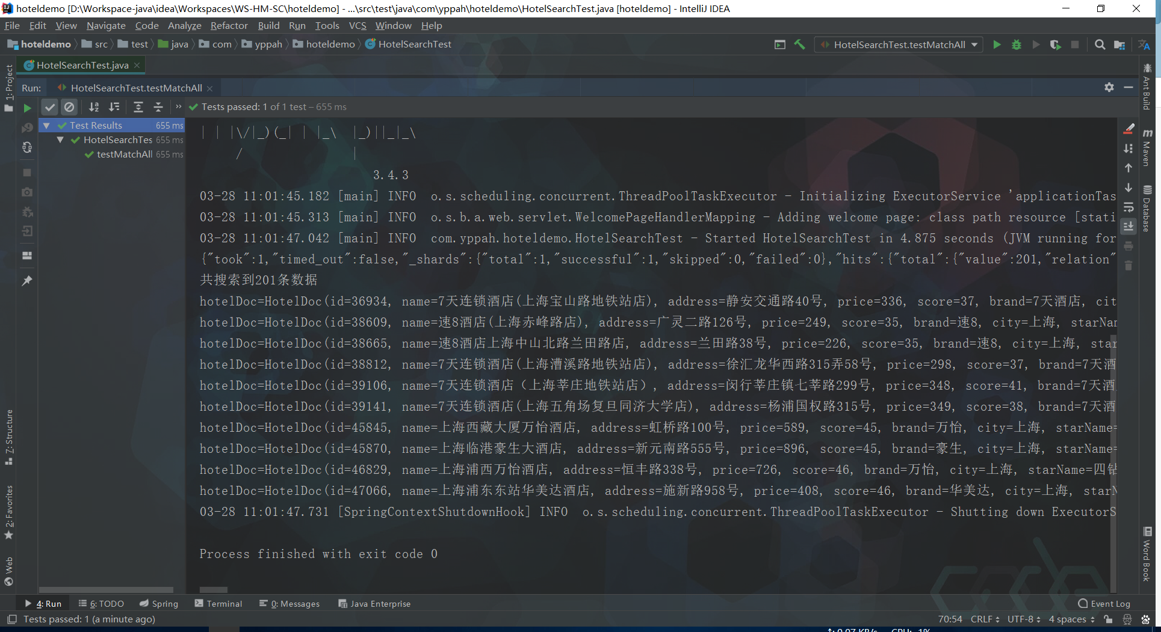Open the Navigate menu
The height and width of the screenshot is (632, 1161).
[x=106, y=25]
